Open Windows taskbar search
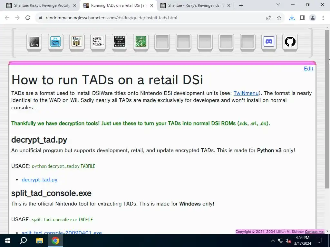330x247 pixels. (23, 241)
